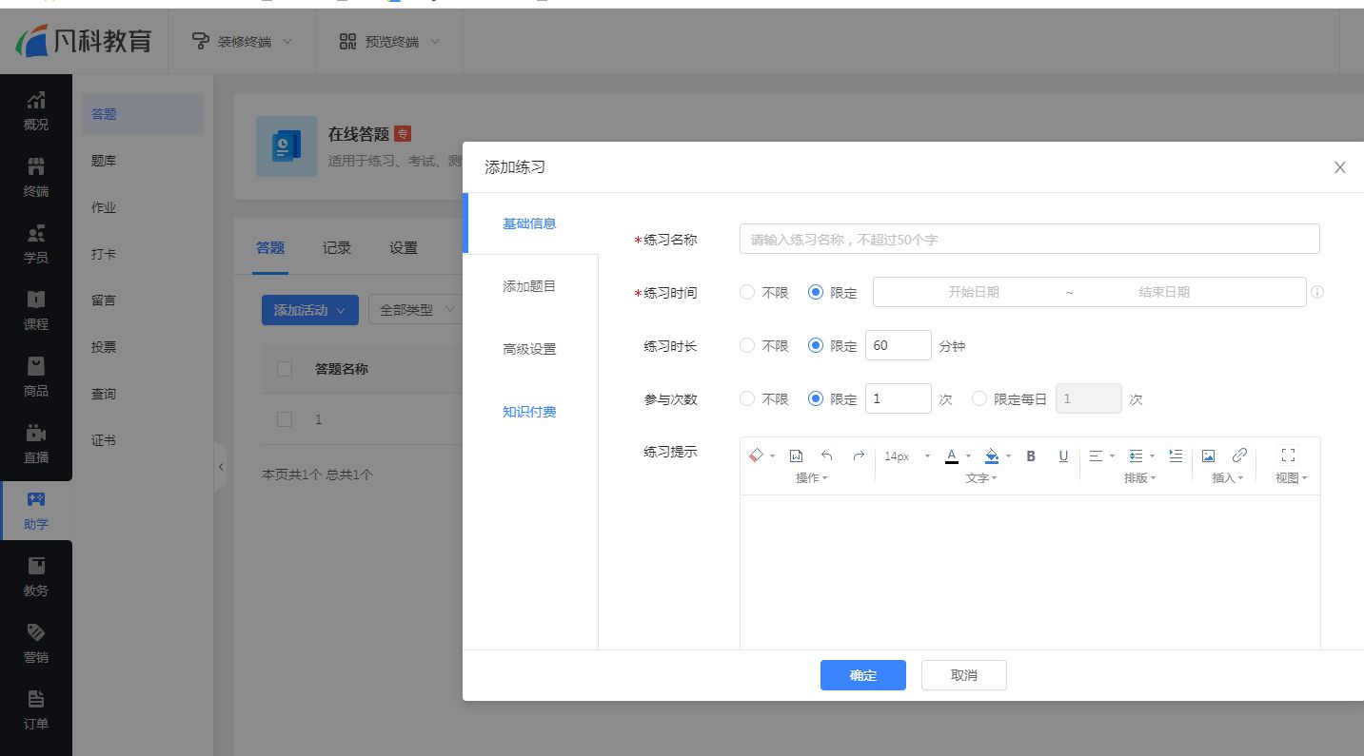Open the 全部类型 filter dropdown
This screenshot has height=756, width=1364.
coord(416,310)
